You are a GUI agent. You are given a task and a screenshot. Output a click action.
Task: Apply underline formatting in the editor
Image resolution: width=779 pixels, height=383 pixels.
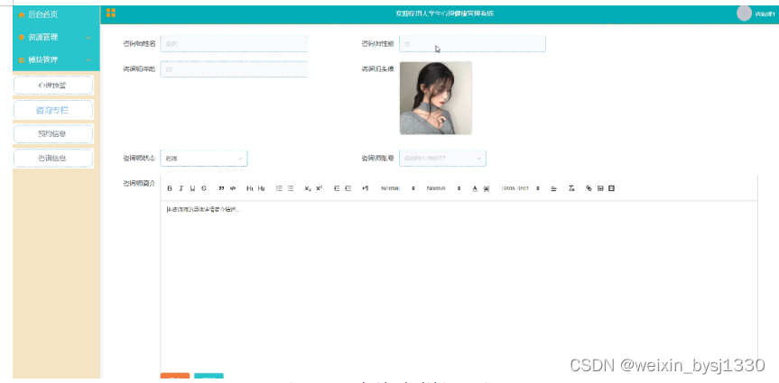click(192, 188)
